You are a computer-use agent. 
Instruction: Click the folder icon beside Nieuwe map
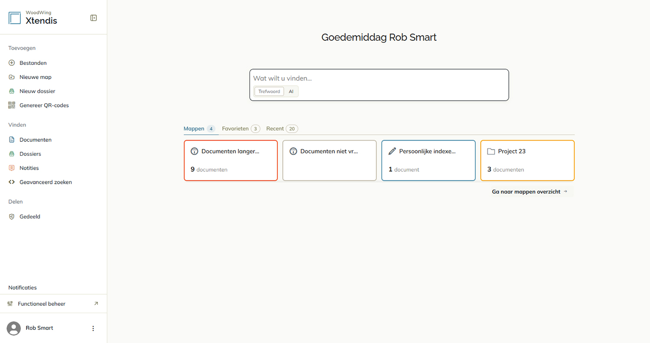coord(12,77)
